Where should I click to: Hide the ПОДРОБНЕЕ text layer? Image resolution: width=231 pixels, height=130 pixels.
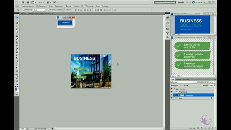[172, 92]
